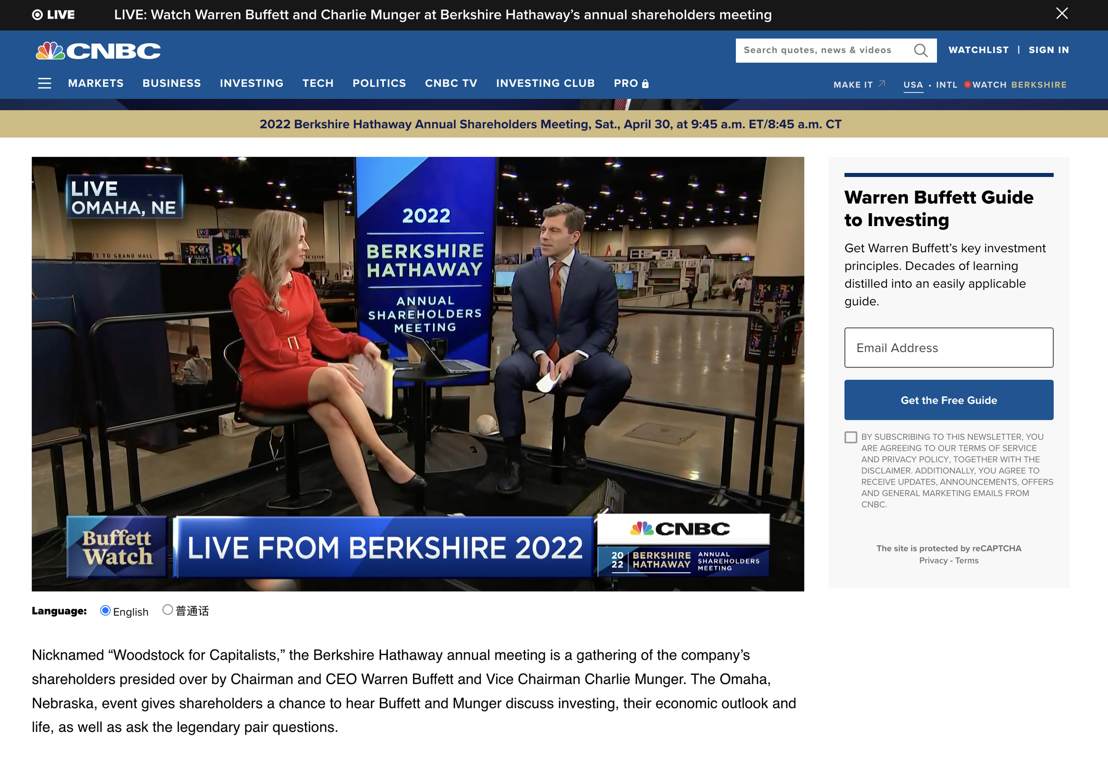Click the live Berkshire video player
This screenshot has width=1108, height=762.
[417, 374]
